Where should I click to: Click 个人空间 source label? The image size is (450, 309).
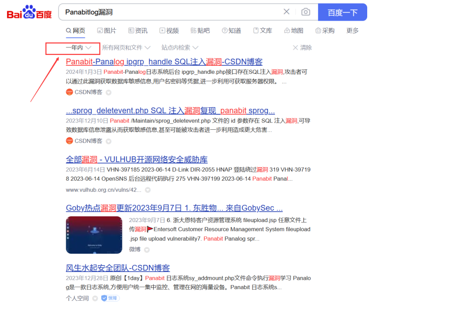coord(77,298)
